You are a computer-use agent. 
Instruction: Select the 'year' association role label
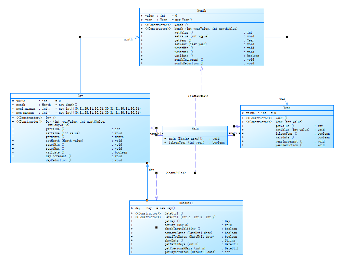click(282, 99)
